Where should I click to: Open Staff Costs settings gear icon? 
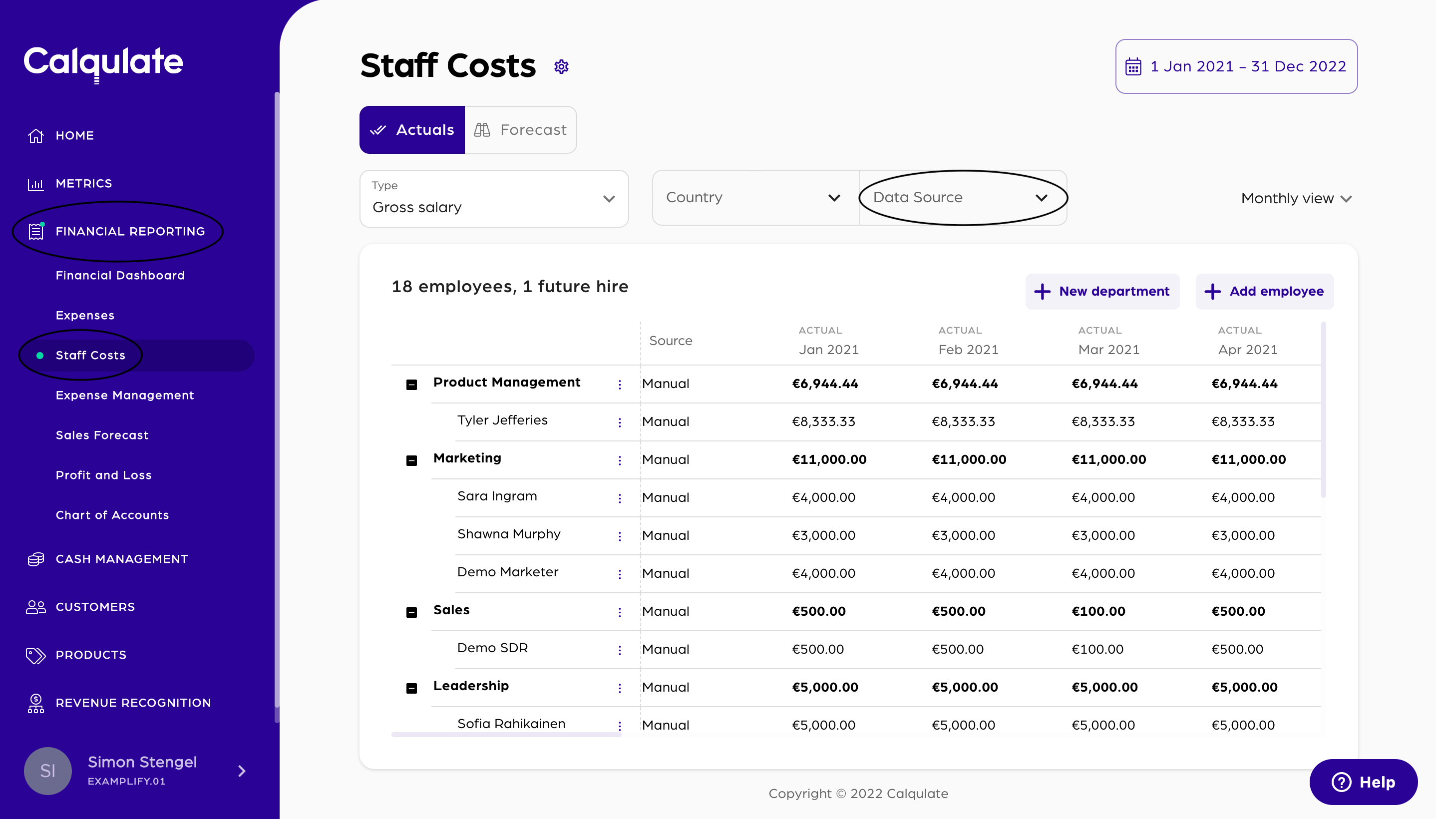click(561, 66)
